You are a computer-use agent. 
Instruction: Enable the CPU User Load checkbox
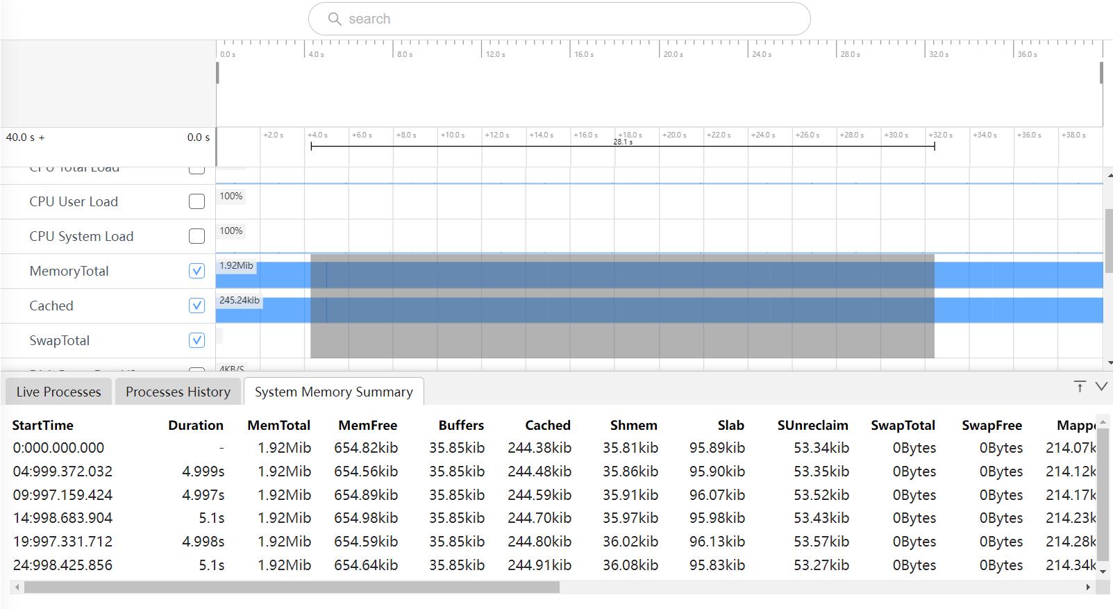click(x=197, y=201)
